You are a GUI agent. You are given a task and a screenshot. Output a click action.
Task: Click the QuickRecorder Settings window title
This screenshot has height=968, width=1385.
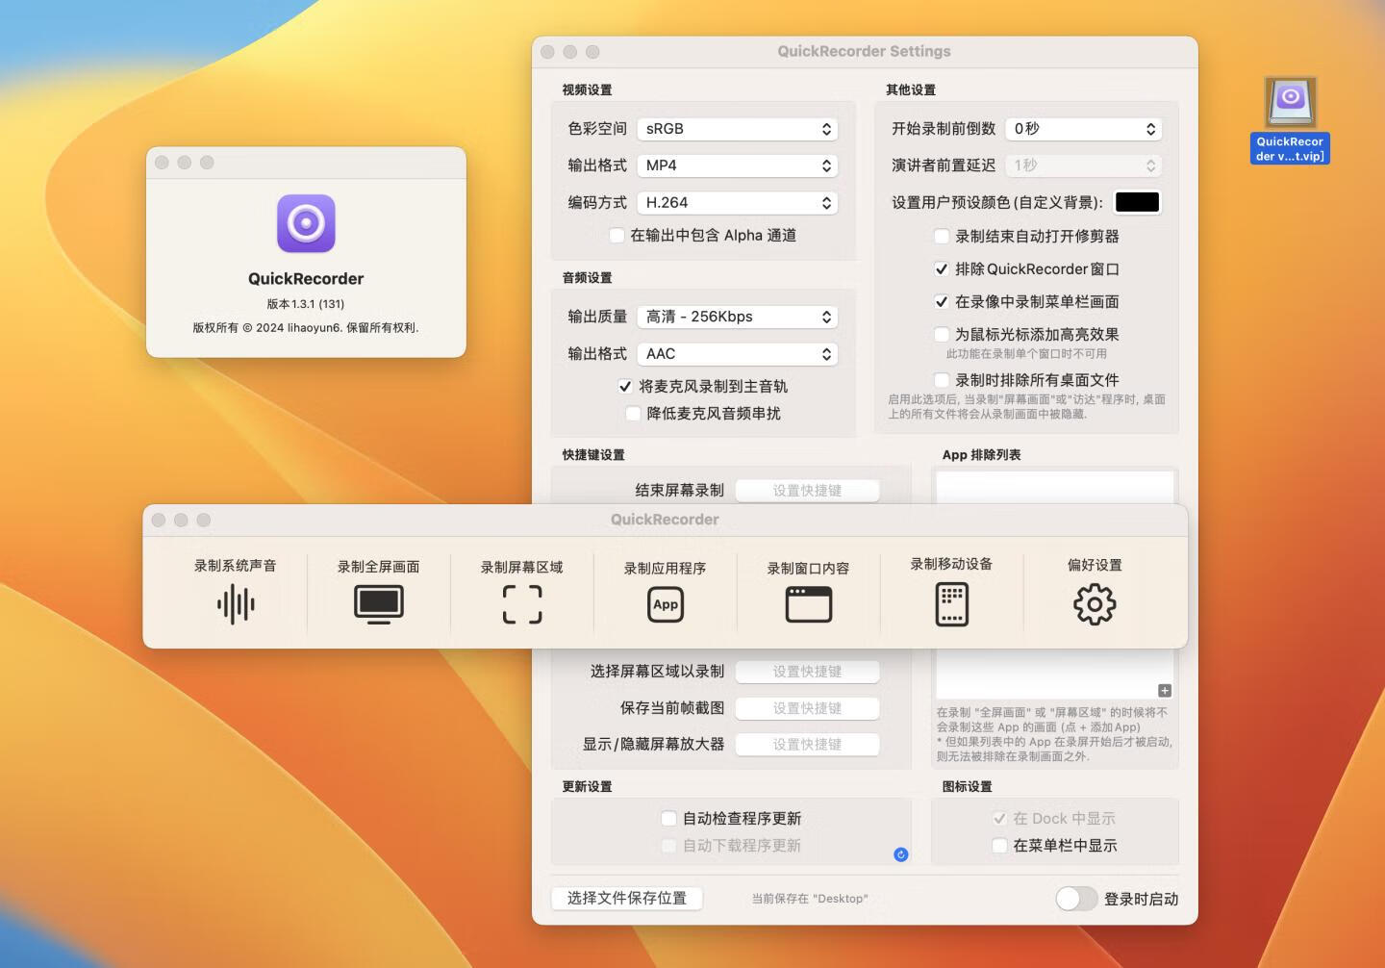point(864,52)
